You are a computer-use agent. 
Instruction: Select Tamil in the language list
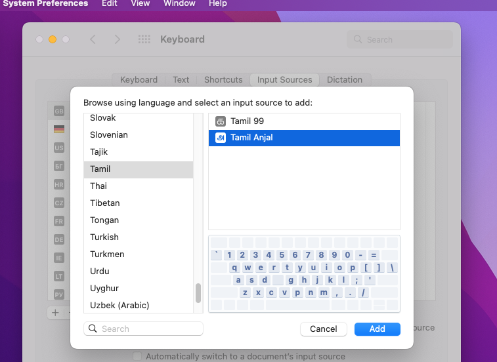[x=139, y=169]
